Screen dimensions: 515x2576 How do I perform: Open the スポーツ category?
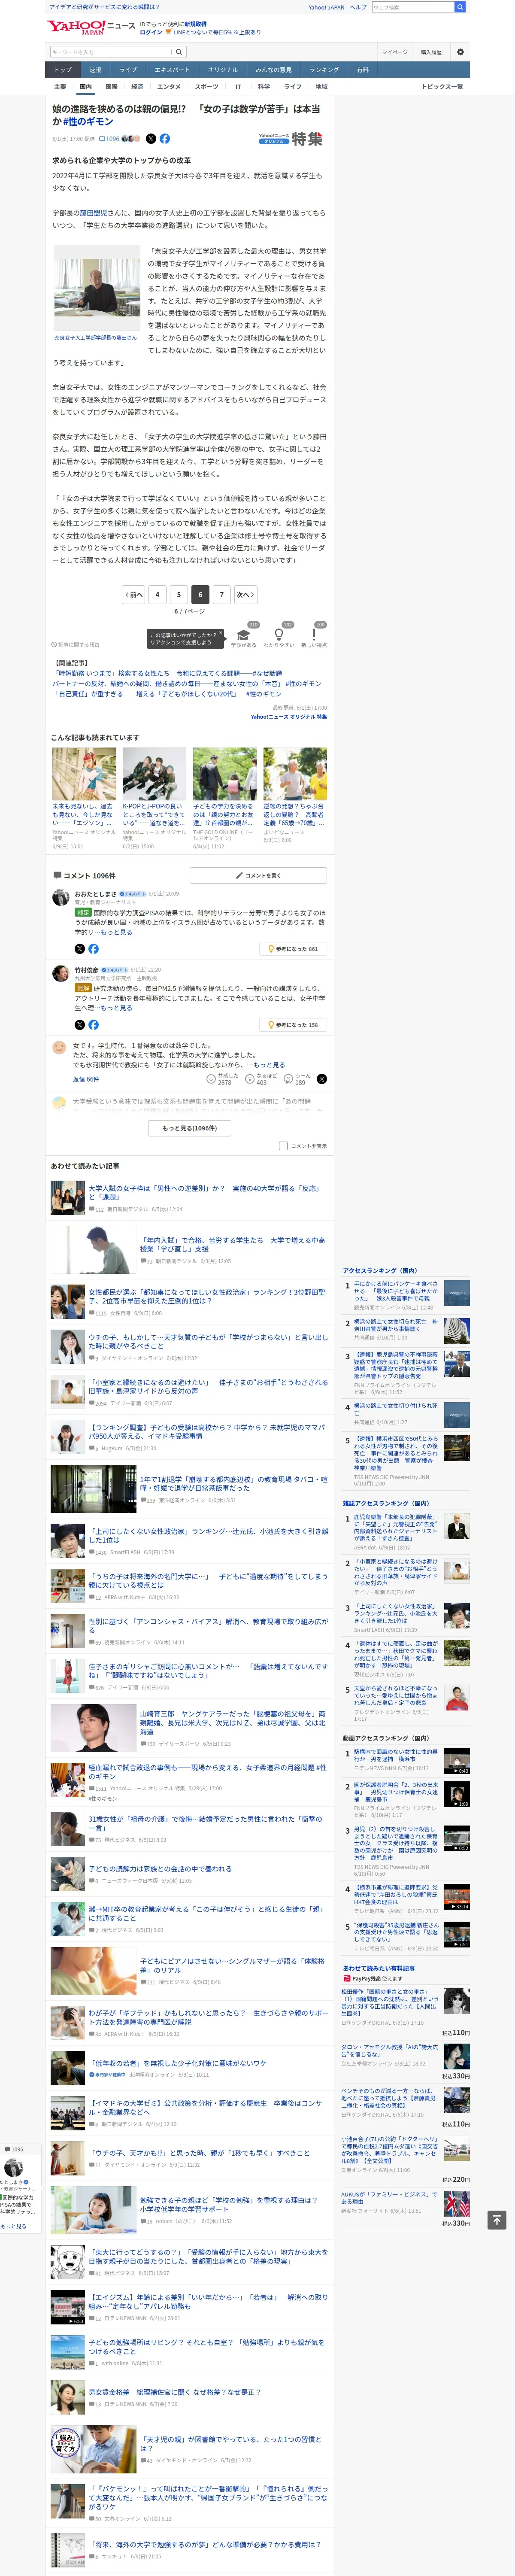tap(206, 87)
